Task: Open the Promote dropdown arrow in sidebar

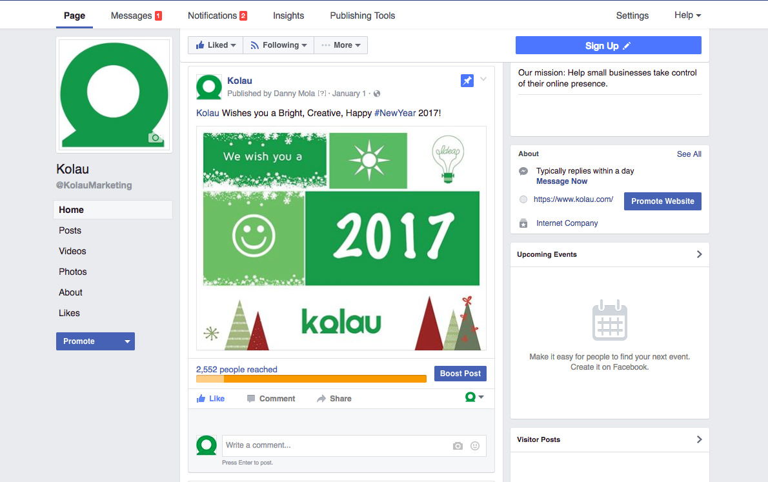Action: coord(127,341)
